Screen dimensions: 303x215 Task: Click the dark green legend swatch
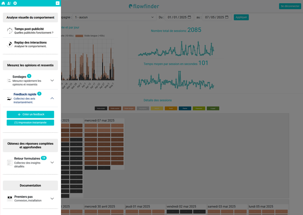point(213,108)
